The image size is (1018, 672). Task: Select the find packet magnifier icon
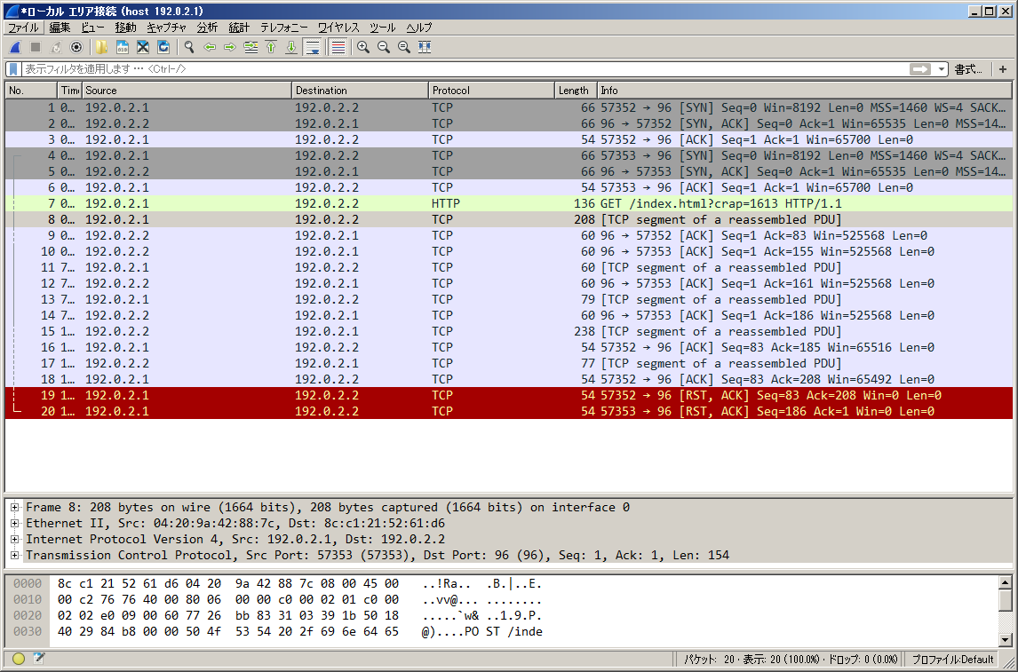click(189, 46)
